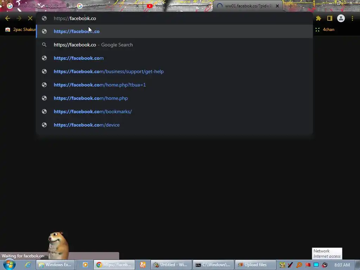Viewport: 360px width, 270px height.
Task: Click the first system tray icon
Action: tap(282, 265)
